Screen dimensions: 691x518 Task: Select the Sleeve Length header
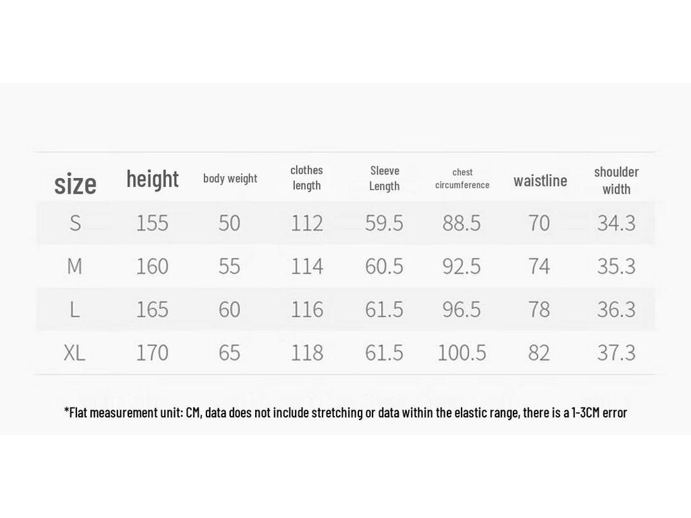384,178
